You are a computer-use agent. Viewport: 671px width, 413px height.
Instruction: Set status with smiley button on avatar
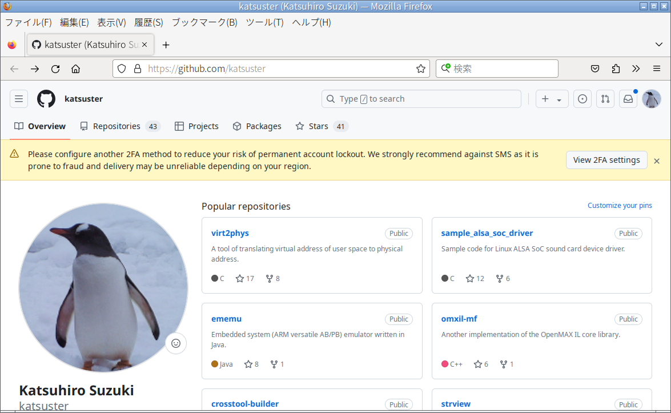(176, 343)
